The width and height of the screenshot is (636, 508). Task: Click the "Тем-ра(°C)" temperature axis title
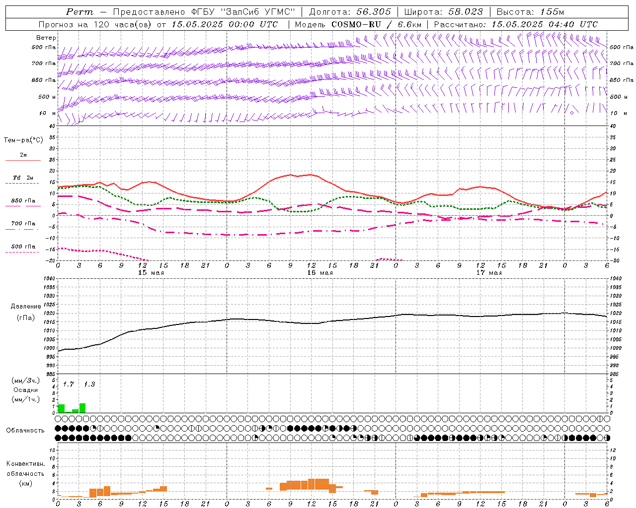click(x=23, y=140)
